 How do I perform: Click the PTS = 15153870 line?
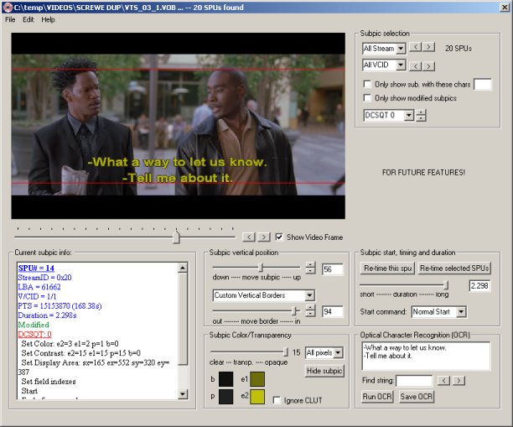tap(60, 306)
